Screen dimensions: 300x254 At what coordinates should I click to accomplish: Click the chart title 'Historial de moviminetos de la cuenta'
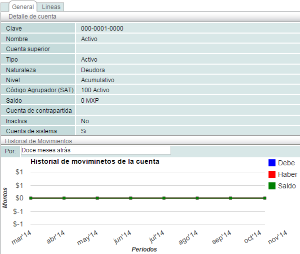click(95, 162)
